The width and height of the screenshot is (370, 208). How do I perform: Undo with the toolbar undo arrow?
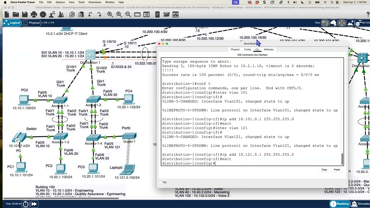tap(90, 14)
